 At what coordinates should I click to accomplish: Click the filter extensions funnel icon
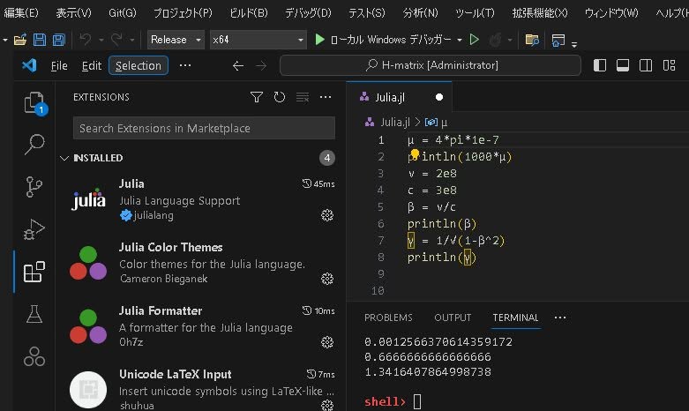[257, 97]
